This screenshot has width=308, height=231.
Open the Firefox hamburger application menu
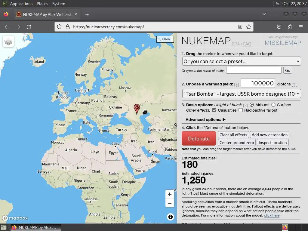[301, 27]
